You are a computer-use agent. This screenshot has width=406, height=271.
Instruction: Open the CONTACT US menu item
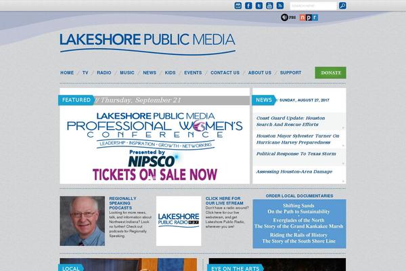point(225,73)
